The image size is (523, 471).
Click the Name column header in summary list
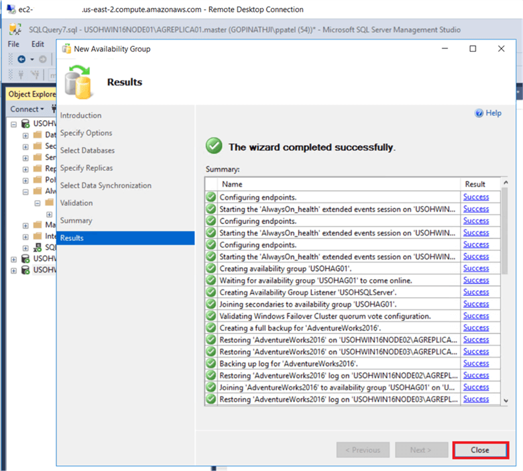click(x=232, y=184)
